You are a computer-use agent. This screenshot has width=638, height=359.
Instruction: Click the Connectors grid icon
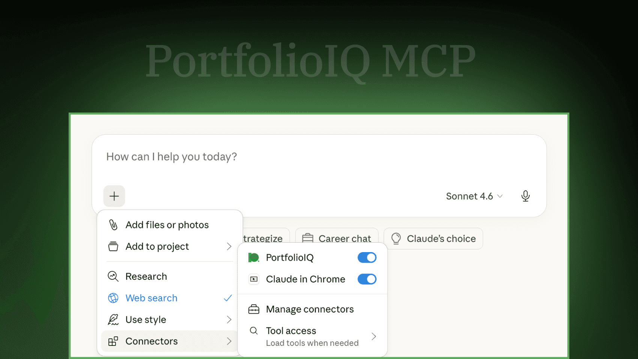click(x=113, y=341)
